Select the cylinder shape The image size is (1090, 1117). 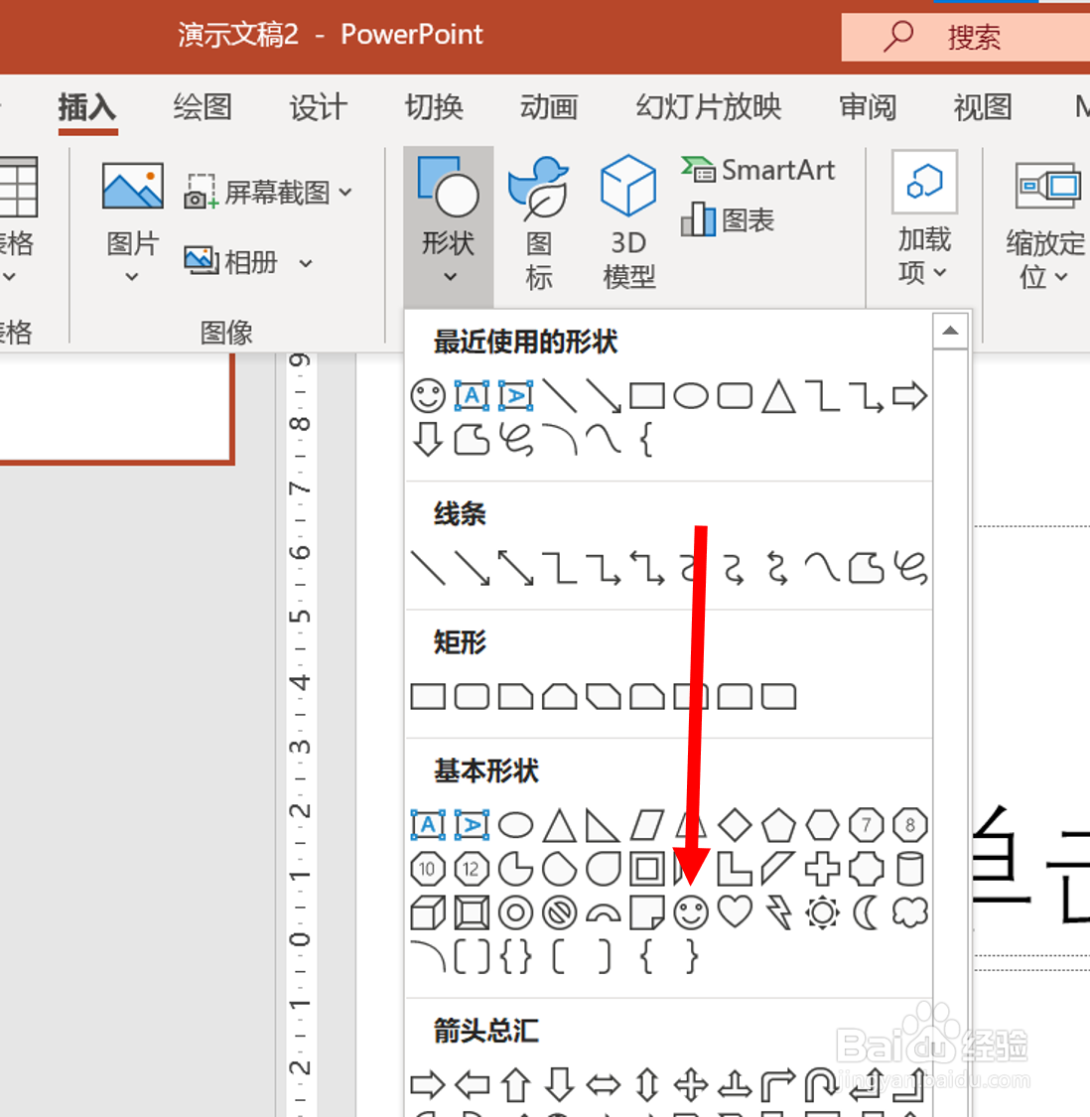click(x=910, y=869)
